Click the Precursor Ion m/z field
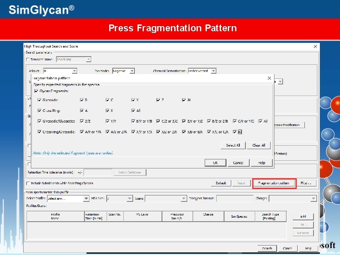This screenshot has height=255, width=340. [x=235, y=198]
